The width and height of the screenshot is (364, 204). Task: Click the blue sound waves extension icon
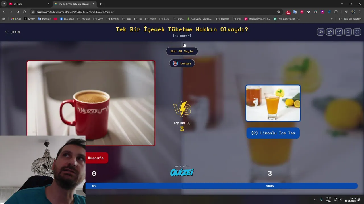pyautogui.click(x=329, y=12)
